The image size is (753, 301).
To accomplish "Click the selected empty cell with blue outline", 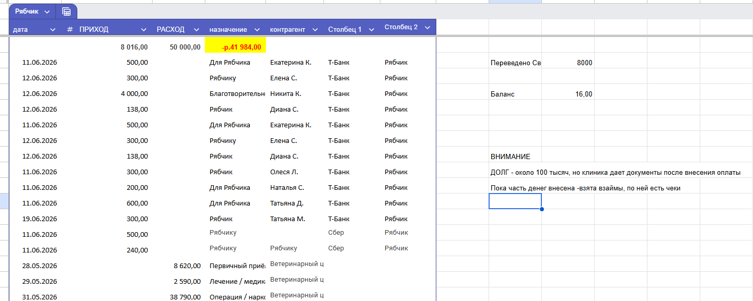I will click(x=515, y=201).
